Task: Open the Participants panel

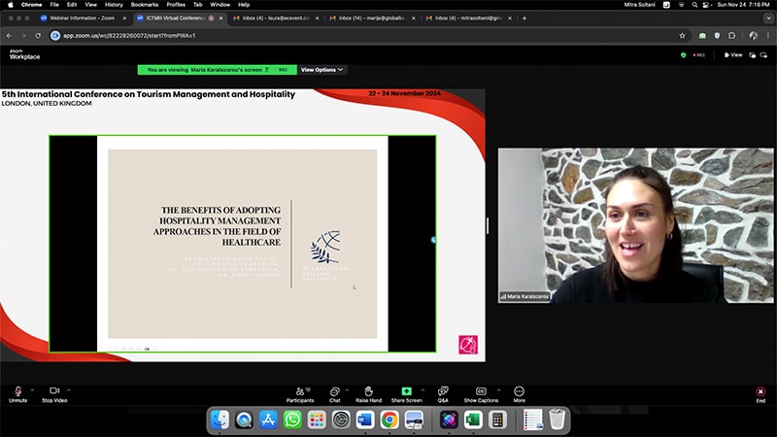Action: 300,391
